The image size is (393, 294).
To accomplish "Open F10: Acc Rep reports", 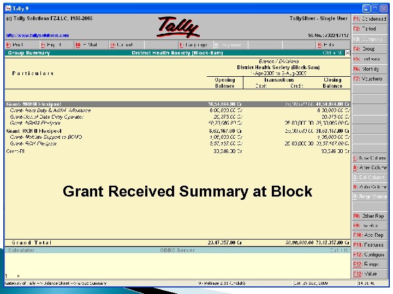I will tap(370, 235).
